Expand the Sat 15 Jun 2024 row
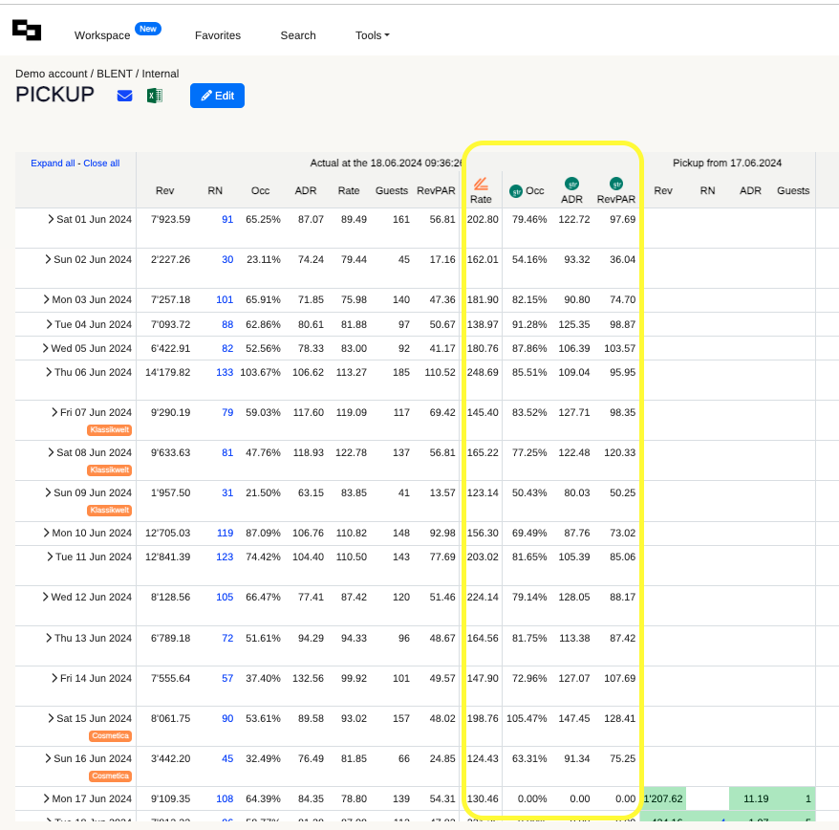The image size is (839, 830). pyautogui.click(x=51, y=718)
